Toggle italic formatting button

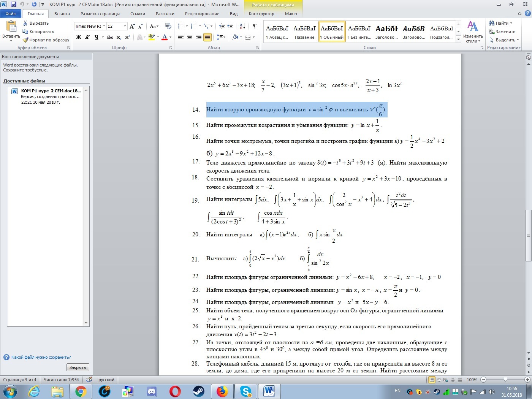(87, 37)
